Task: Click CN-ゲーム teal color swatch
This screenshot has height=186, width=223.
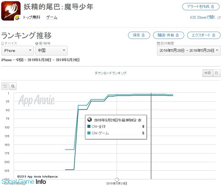Action: (89, 133)
